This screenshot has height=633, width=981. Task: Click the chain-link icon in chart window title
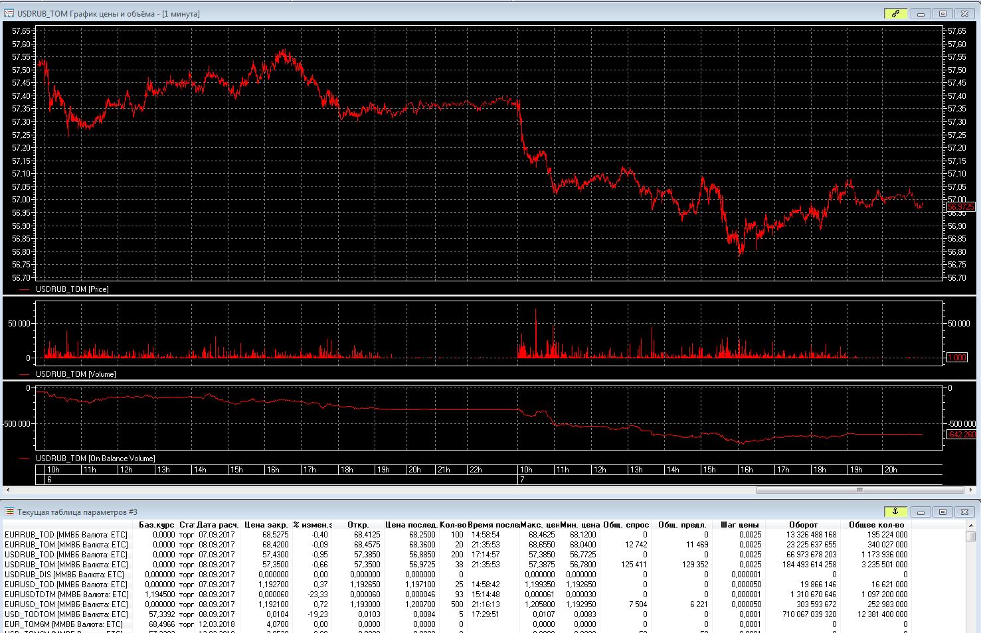pos(895,13)
